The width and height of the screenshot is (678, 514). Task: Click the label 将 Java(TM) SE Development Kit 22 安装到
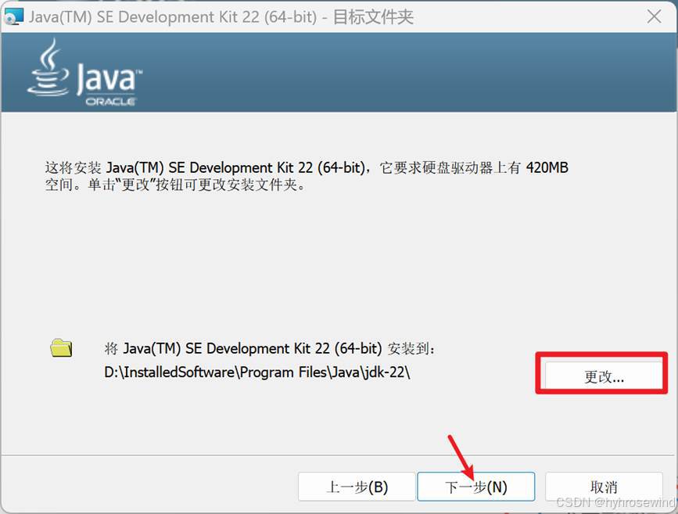pos(269,348)
